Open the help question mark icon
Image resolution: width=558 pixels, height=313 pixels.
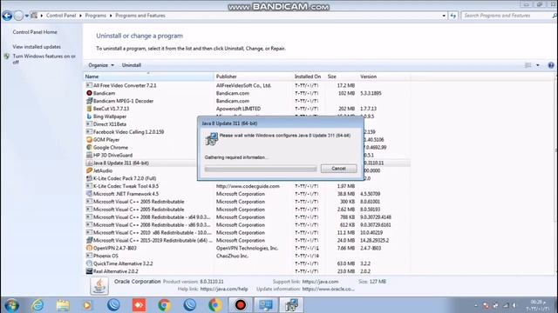point(551,65)
